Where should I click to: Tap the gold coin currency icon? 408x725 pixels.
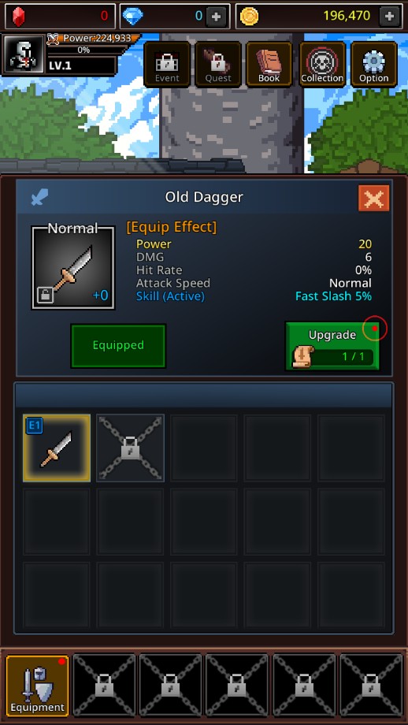coord(250,17)
